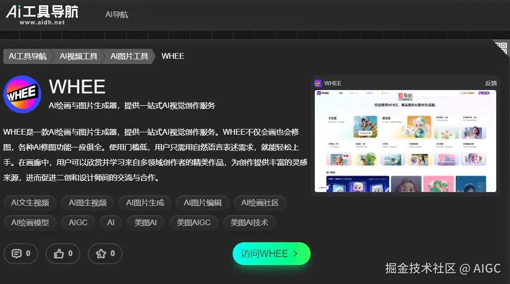
Task: Click the WHEE breadcrumb text
Action: tap(173, 56)
